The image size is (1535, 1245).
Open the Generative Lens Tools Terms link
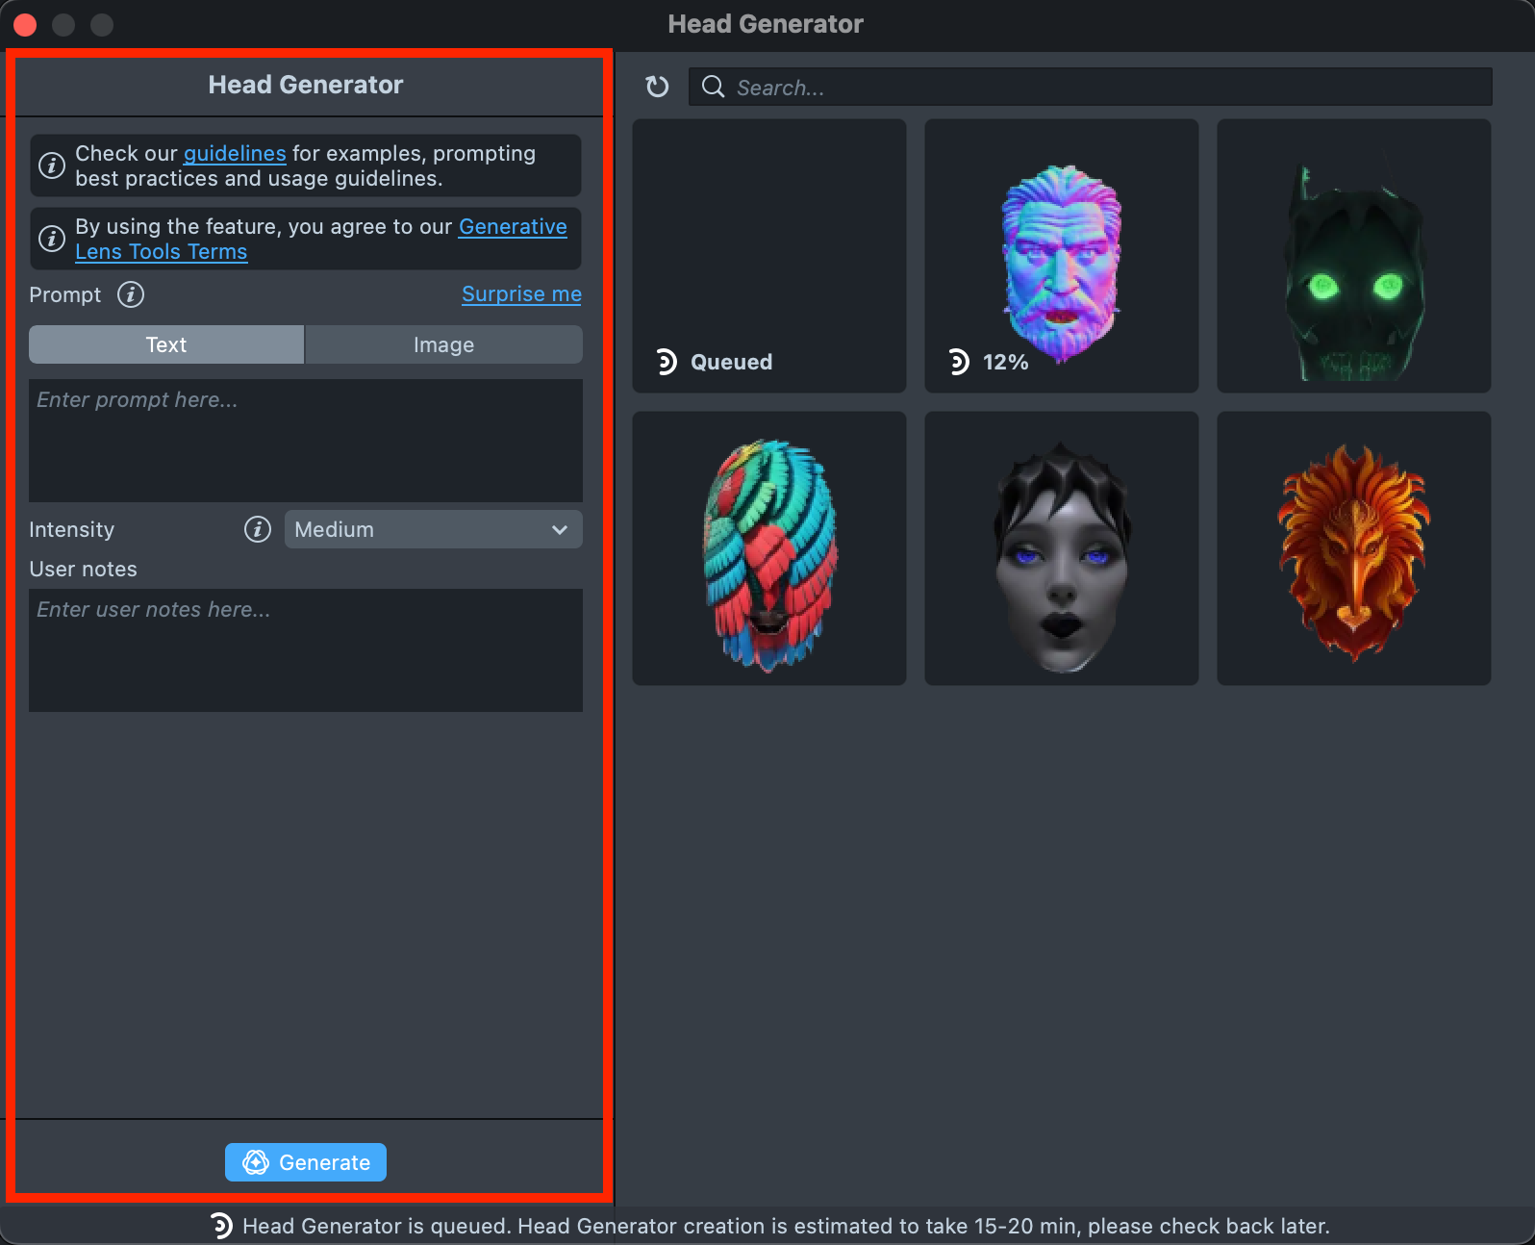coord(321,239)
